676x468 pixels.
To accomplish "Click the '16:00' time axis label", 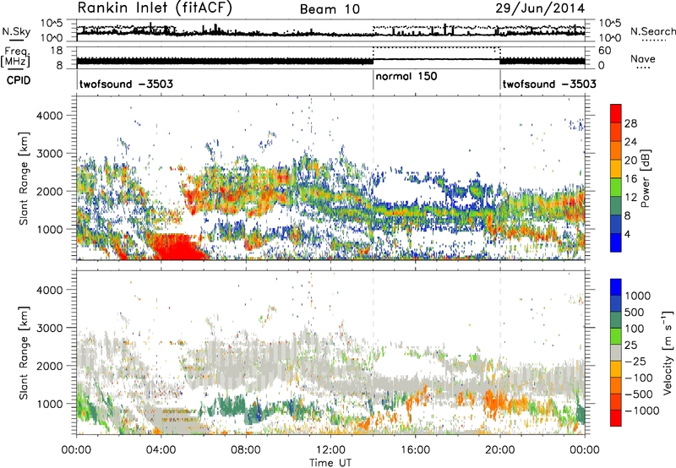I will (415, 450).
